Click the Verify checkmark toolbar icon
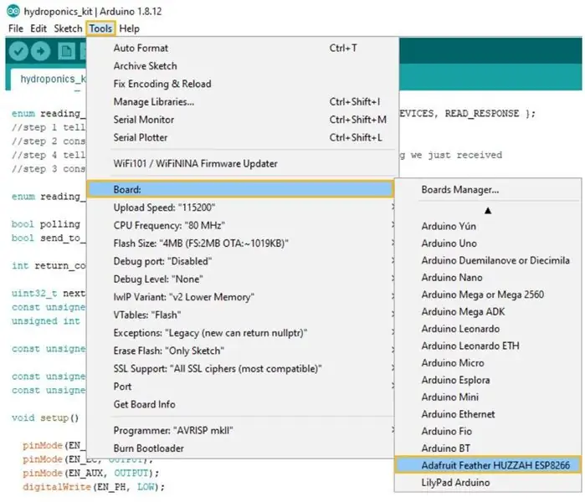Image resolution: width=585 pixels, height=502 pixels. point(18,51)
